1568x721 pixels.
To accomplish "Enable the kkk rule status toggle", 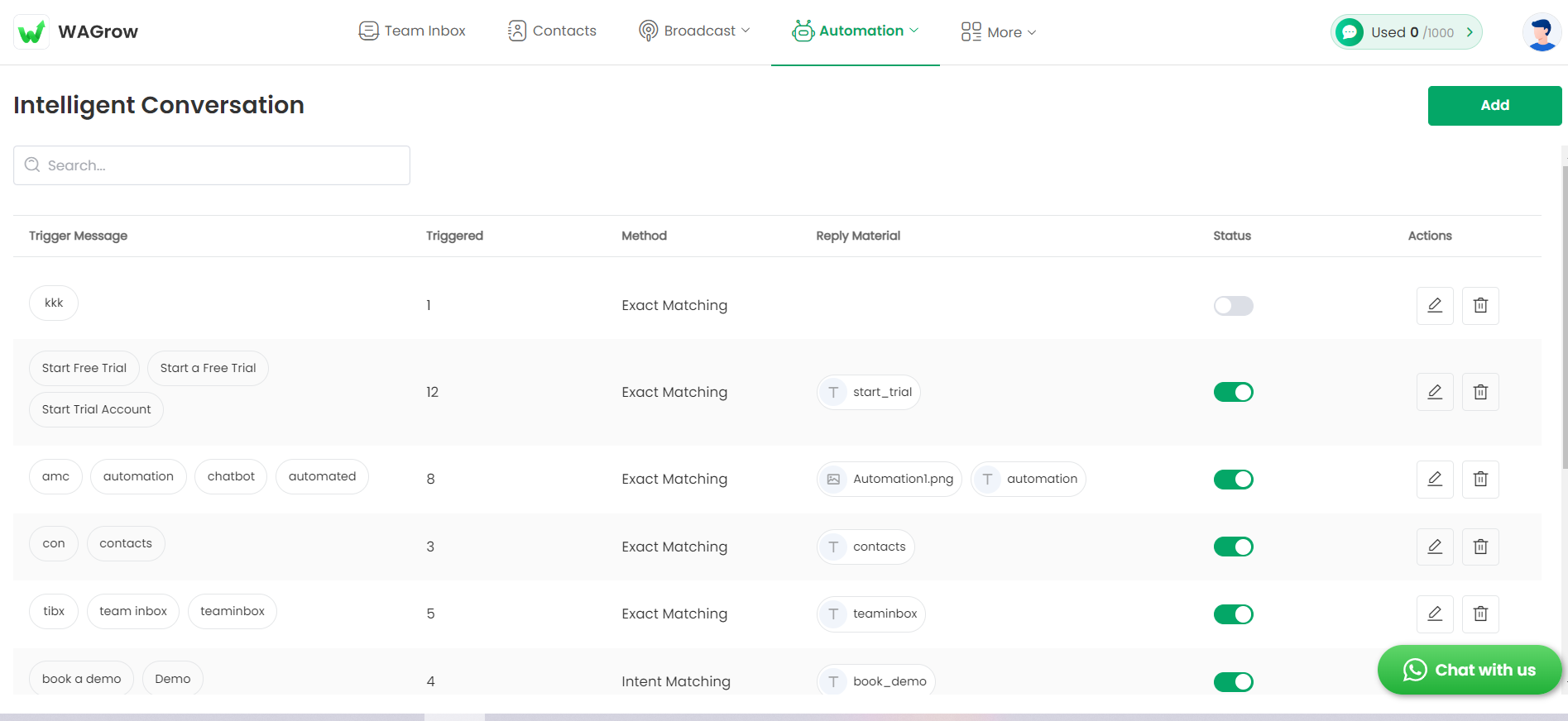I will (1233, 306).
